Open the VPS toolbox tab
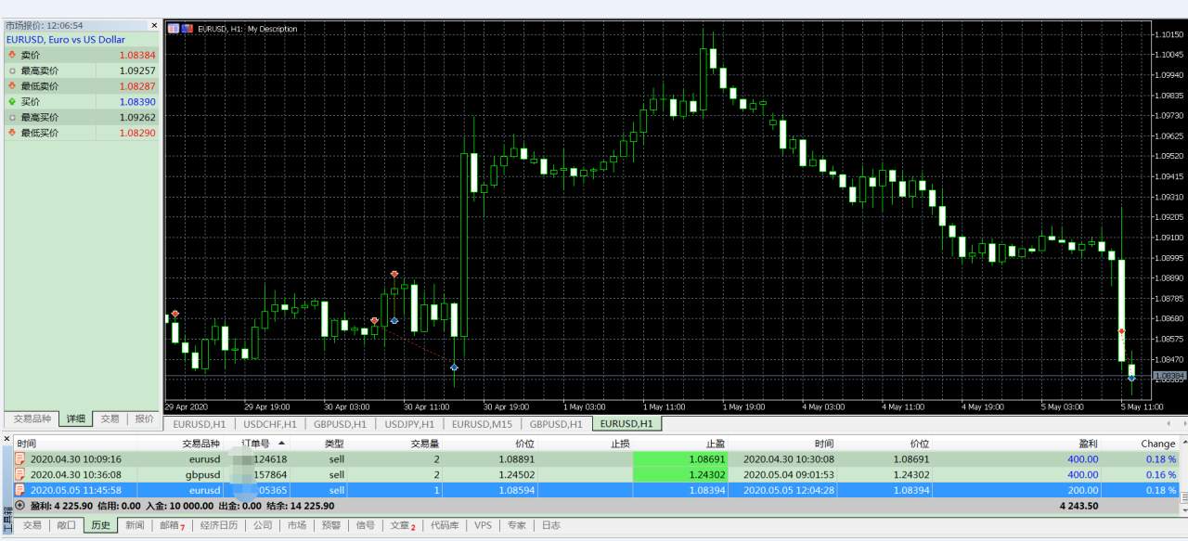Image resolution: width=1188 pixels, height=541 pixels. point(483,525)
